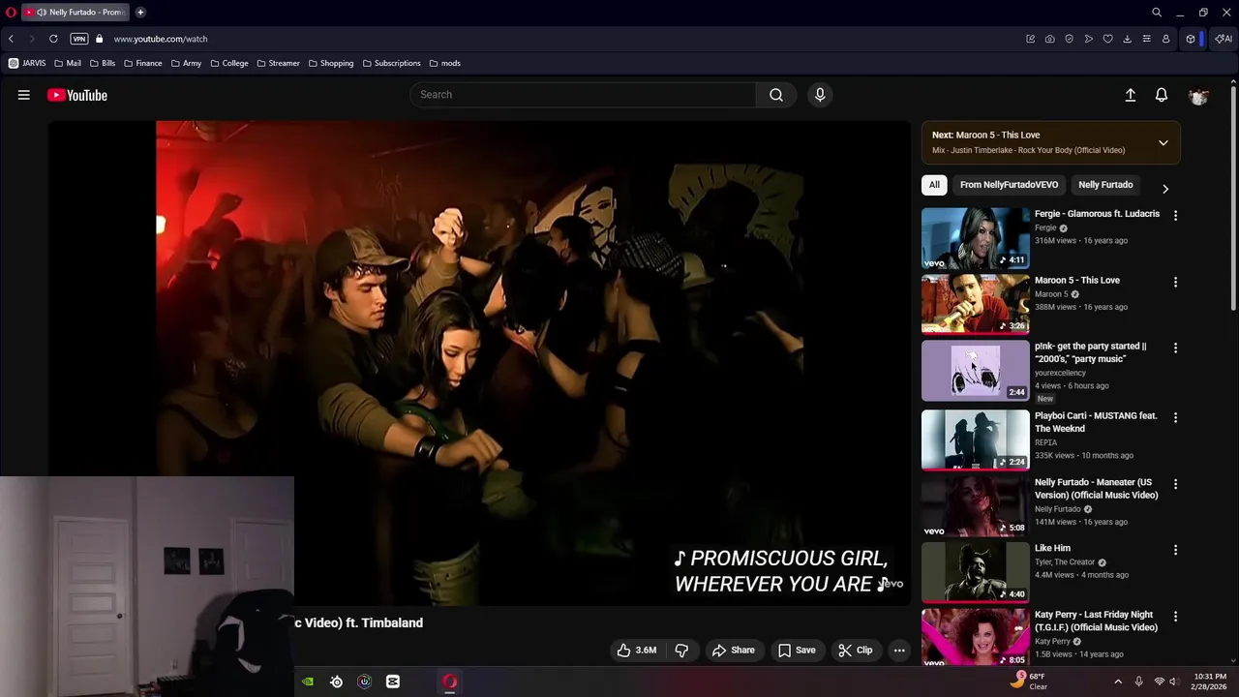Open options for Maroon 5 - This Love

click(x=1175, y=283)
